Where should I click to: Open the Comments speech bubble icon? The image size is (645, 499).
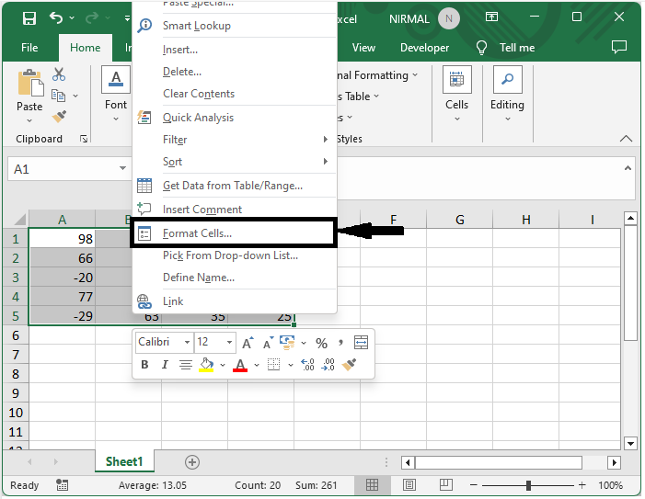(x=618, y=47)
